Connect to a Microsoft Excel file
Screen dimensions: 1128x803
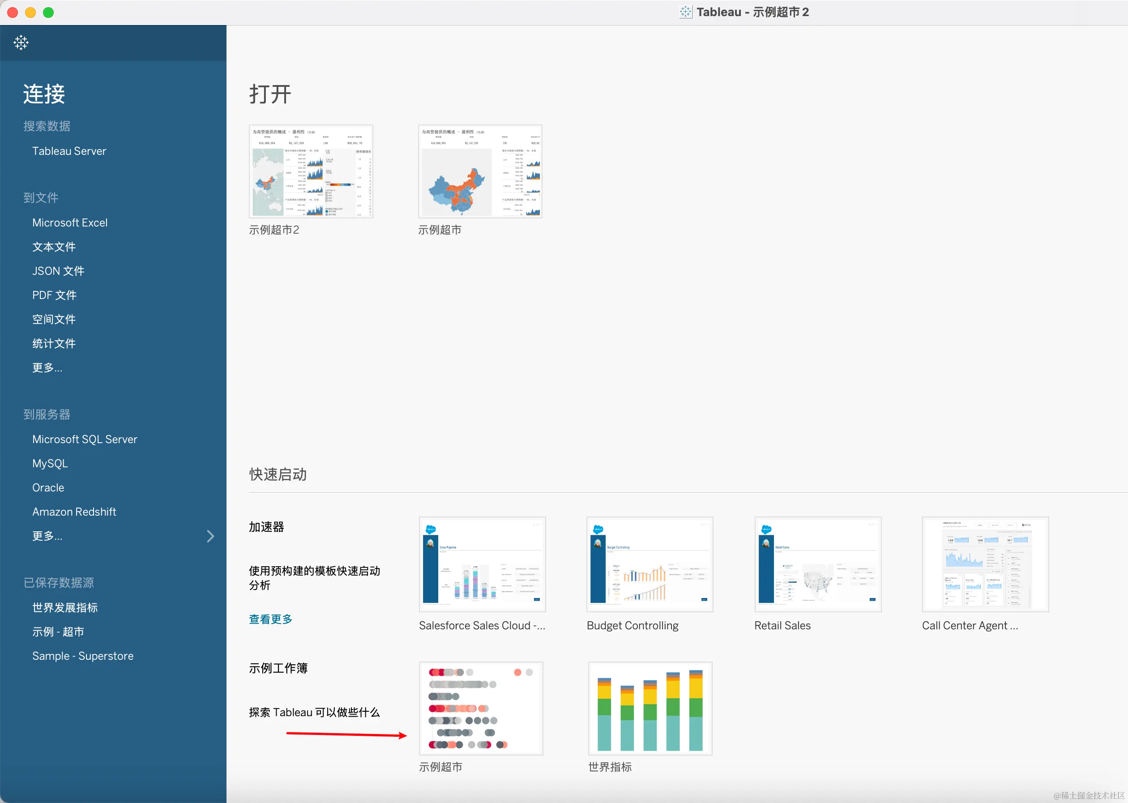pyautogui.click(x=70, y=223)
